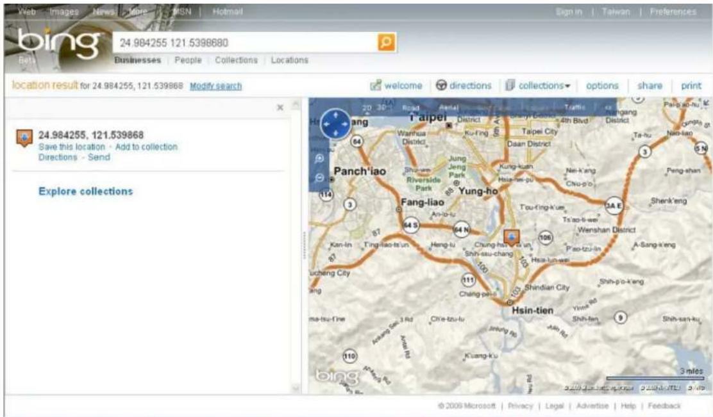Click the Hsin-tien label on the map
The width and height of the screenshot is (713, 417).
532,311
